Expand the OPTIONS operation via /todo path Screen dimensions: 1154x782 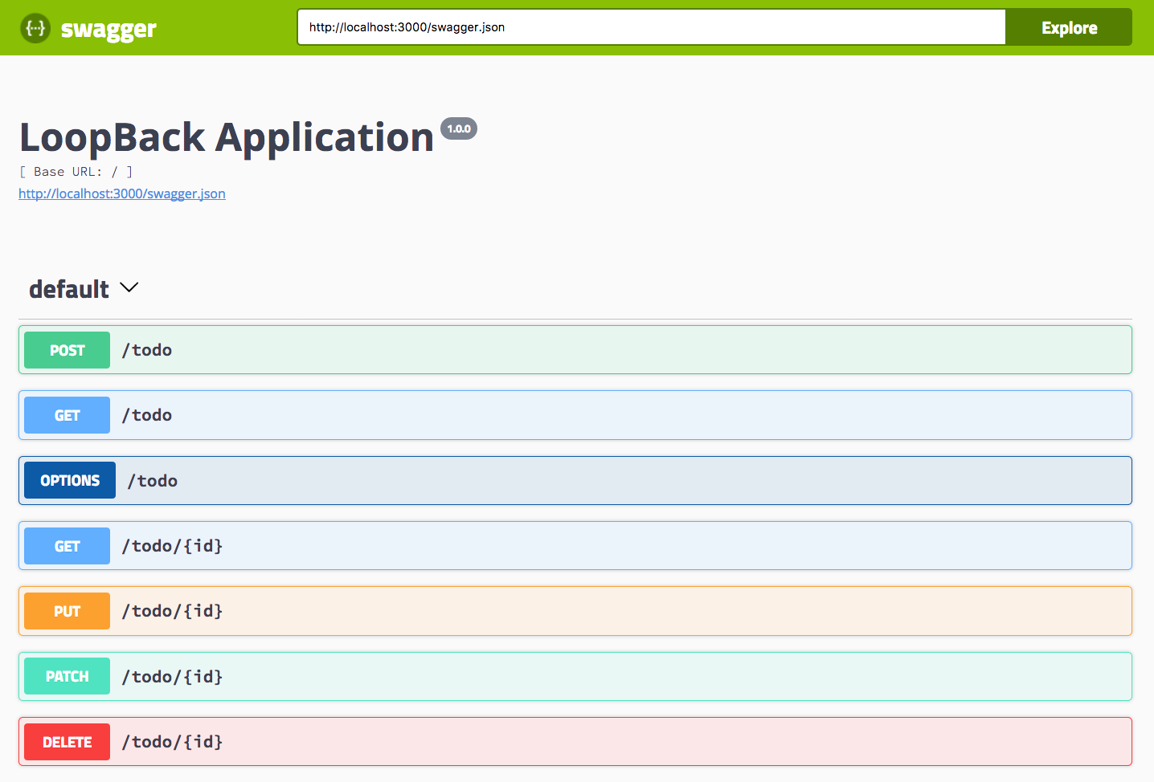[153, 481]
